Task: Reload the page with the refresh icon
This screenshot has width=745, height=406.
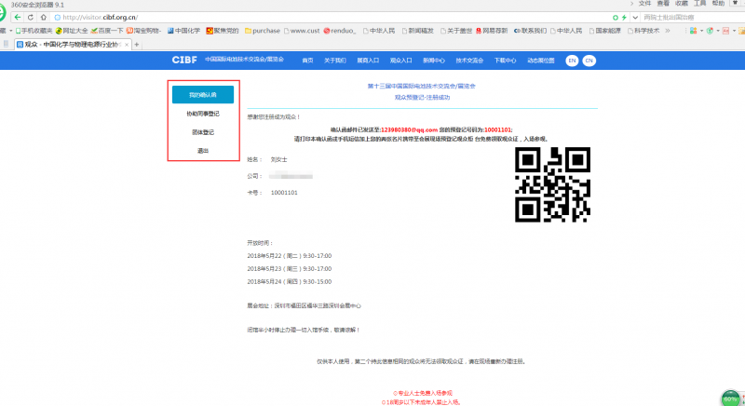Action: click(x=31, y=18)
